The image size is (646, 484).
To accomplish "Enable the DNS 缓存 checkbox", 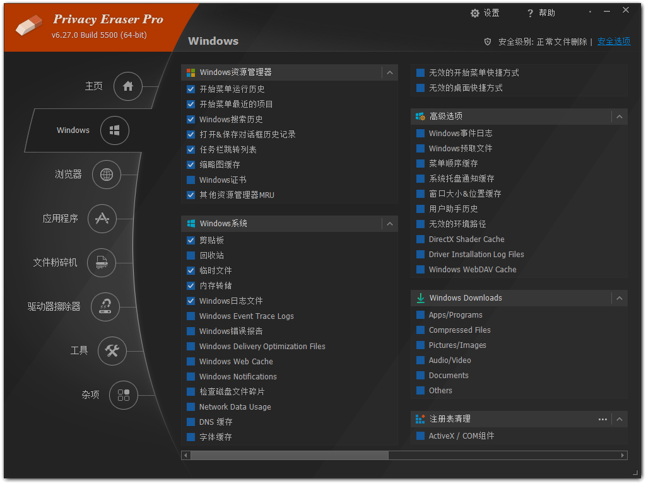I will 191,422.
